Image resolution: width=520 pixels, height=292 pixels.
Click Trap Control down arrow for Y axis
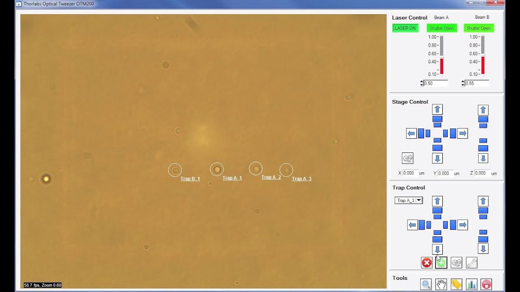coord(437,249)
